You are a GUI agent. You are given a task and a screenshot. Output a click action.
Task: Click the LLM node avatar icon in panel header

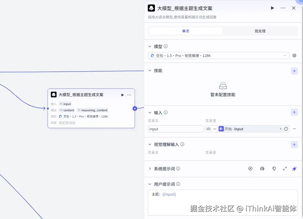pos(151,8)
